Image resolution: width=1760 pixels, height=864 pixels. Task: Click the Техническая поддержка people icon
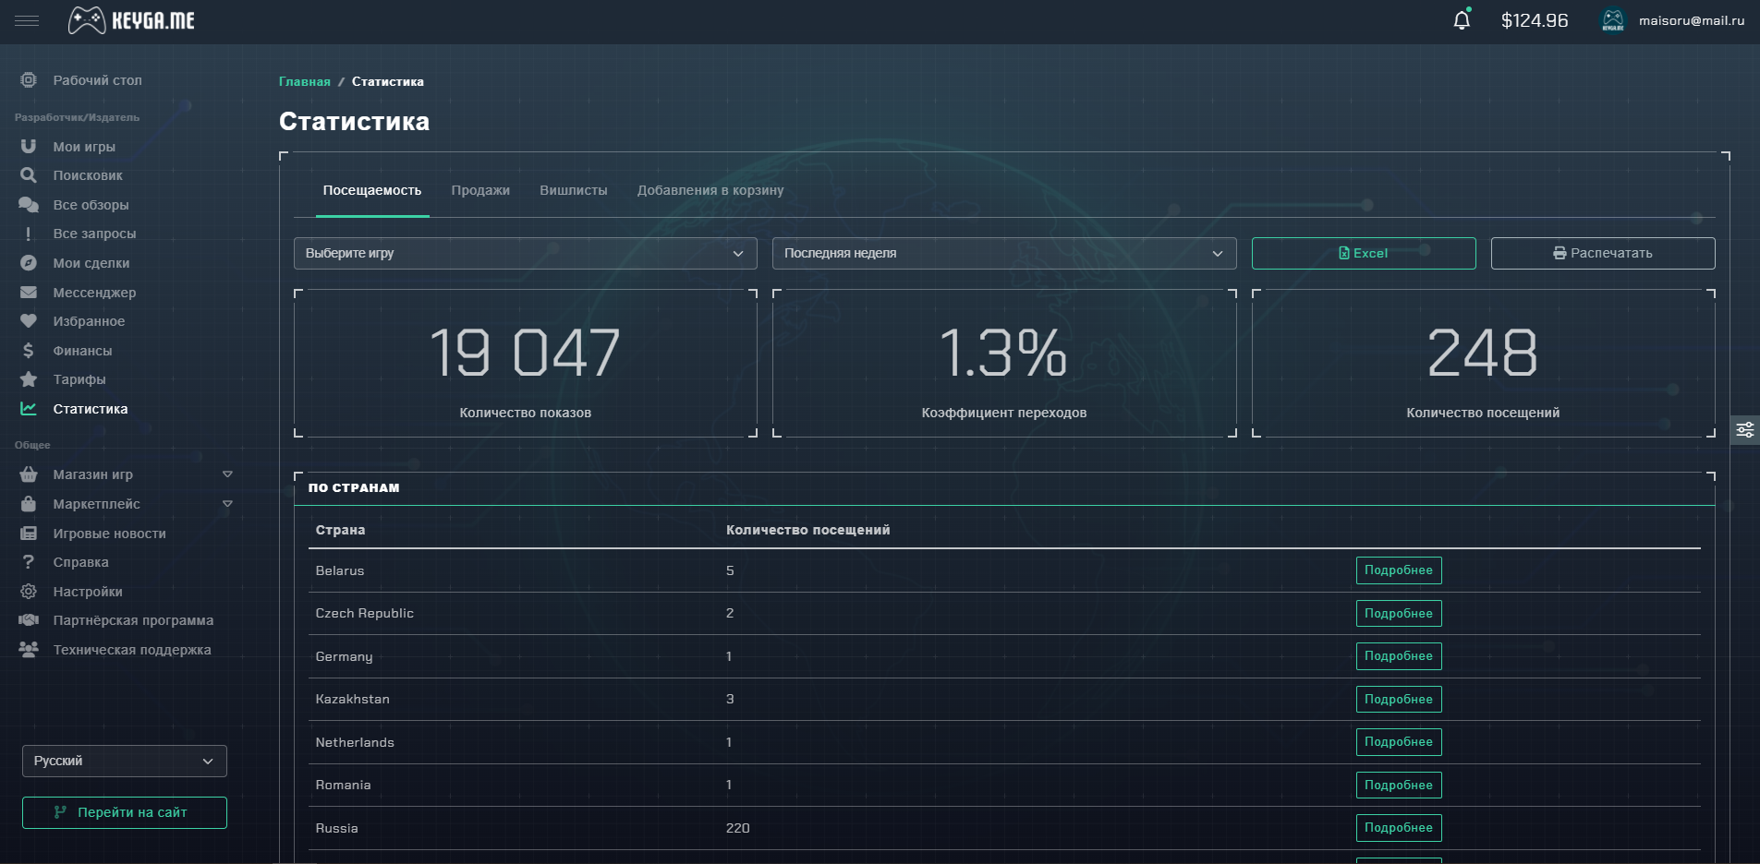[29, 650]
